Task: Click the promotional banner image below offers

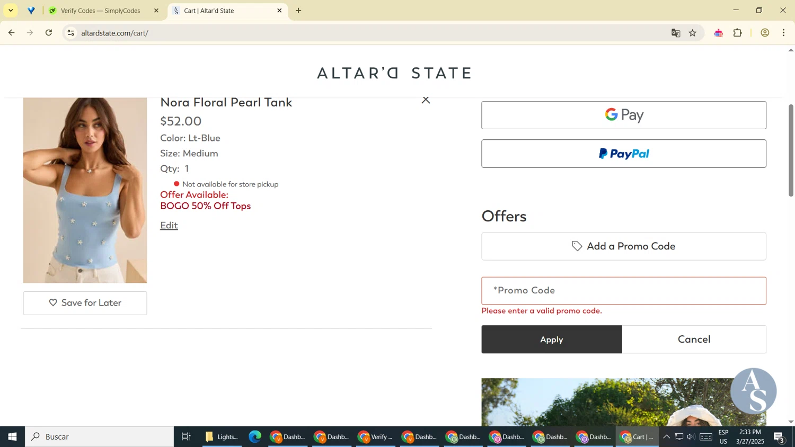Action: pos(624,402)
